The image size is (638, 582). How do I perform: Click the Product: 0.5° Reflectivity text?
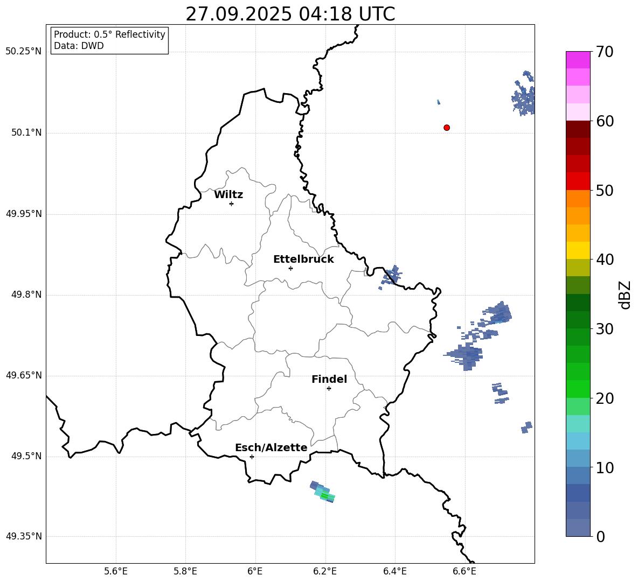(x=109, y=34)
